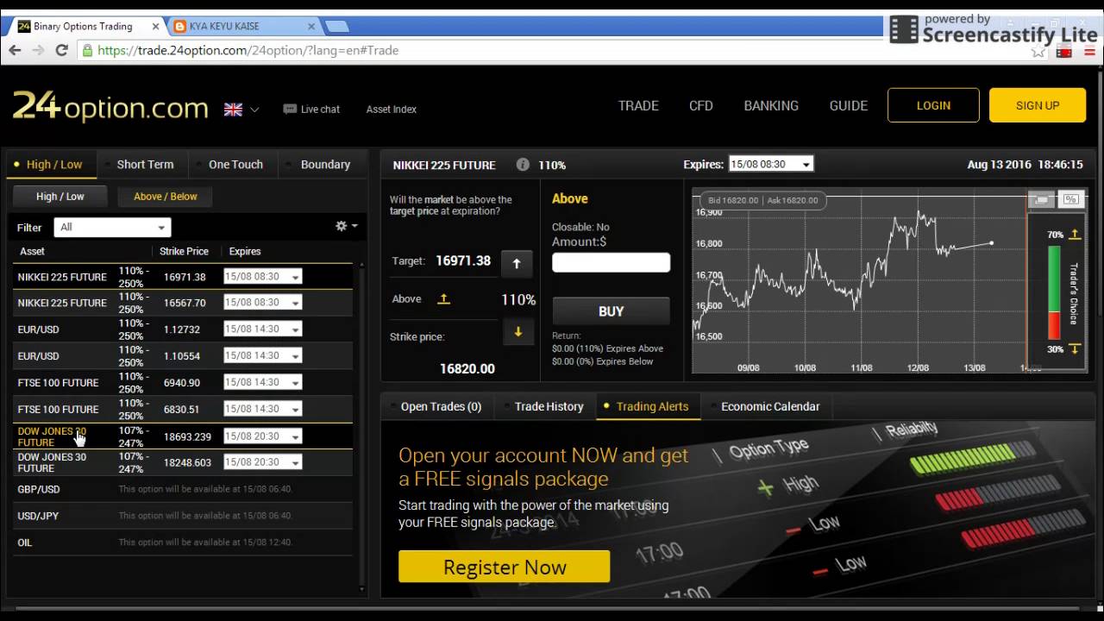Image resolution: width=1104 pixels, height=621 pixels.
Task: Reload the page with the browser refresh icon
Action: click(x=61, y=50)
